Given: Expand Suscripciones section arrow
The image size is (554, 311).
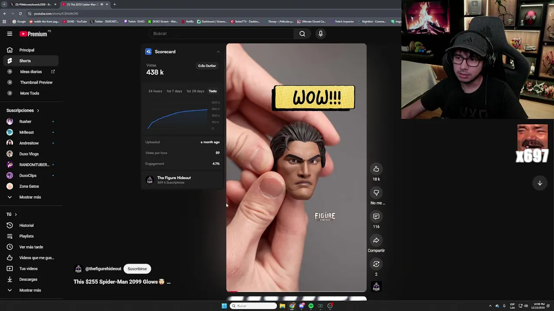Looking at the screenshot, I should point(38,111).
